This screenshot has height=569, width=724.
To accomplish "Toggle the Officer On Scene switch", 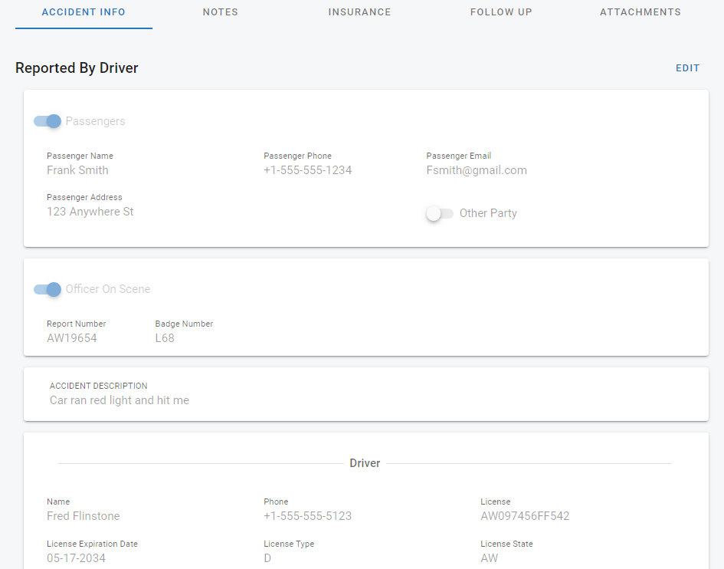I will pyautogui.click(x=48, y=289).
